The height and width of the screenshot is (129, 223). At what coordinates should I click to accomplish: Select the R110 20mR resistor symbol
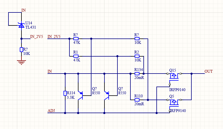(137, 100)
